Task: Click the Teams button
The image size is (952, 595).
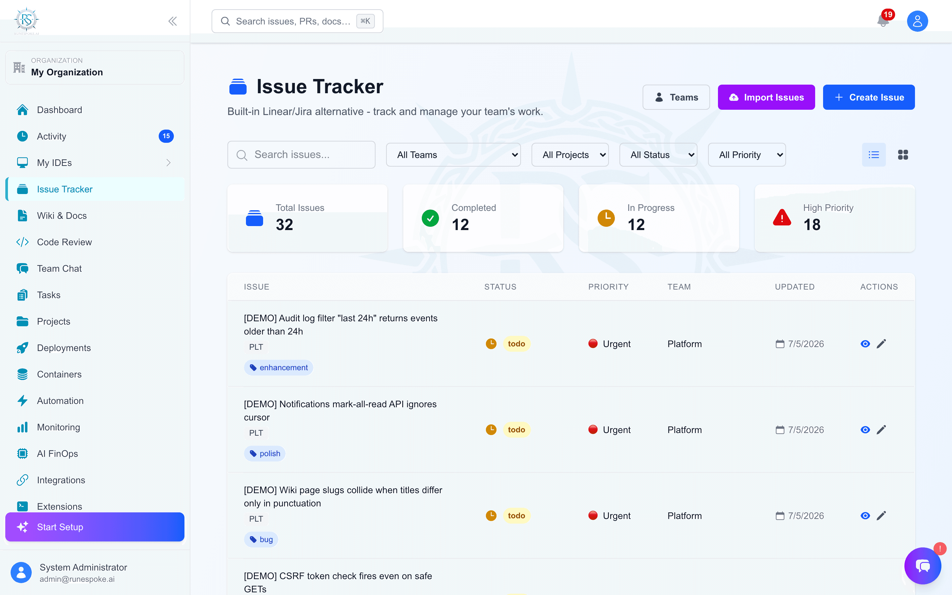Action: point(676,97)
